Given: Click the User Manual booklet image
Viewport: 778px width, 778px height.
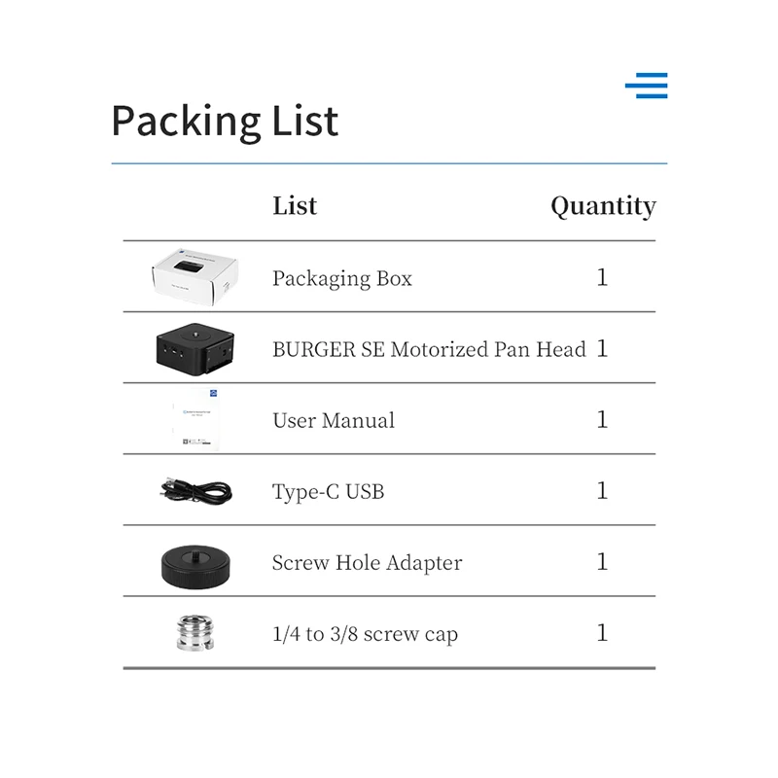Looking at the screenshot, I should coord(196,419).
